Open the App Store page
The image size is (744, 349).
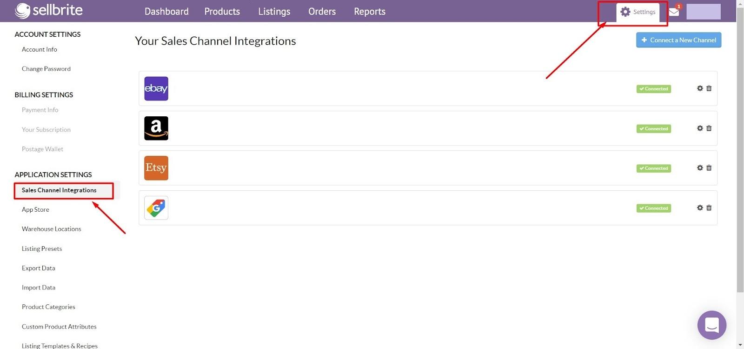click(35, 209)
